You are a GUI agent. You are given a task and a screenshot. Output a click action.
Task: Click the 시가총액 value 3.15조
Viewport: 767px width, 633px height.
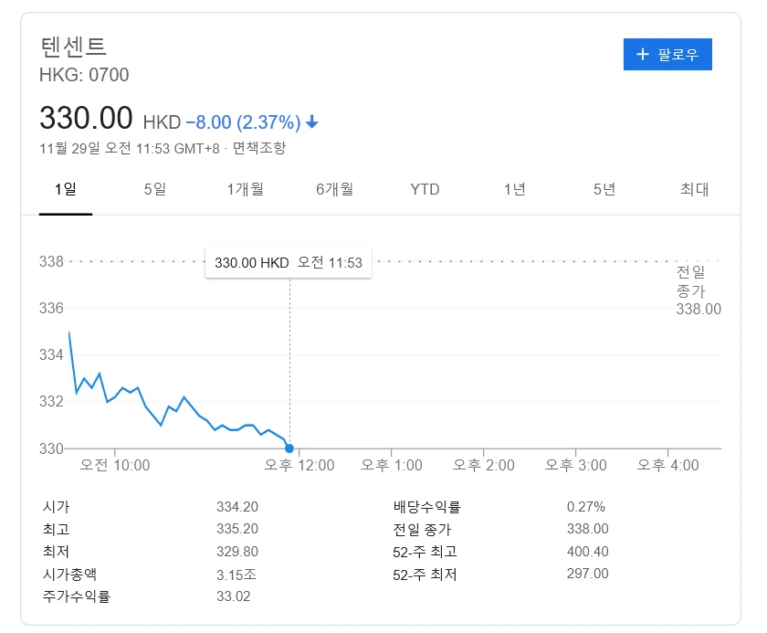[x=236, y=575]
